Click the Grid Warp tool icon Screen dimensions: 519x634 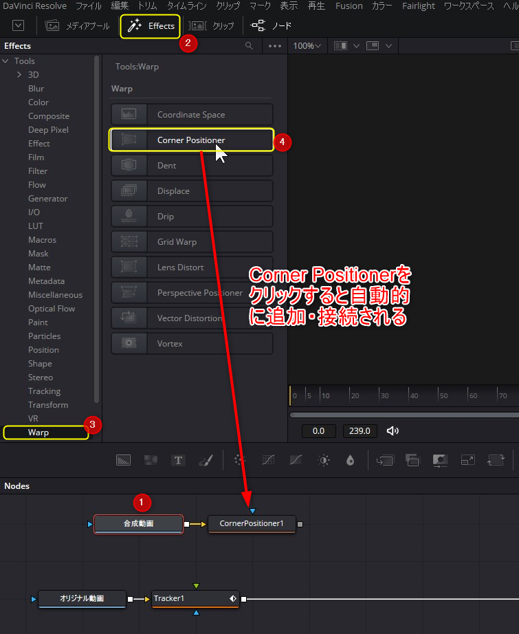129,242
